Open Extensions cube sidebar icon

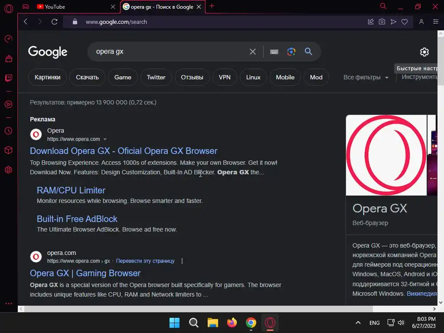click(9, 150)
